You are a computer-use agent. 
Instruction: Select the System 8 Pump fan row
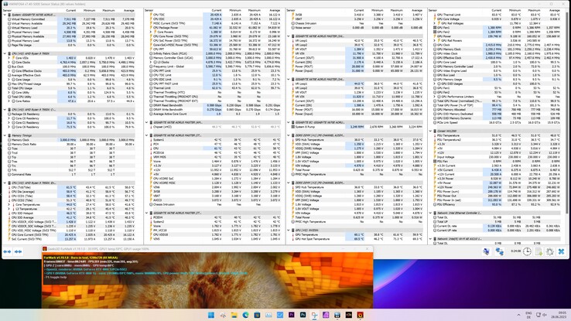pos(357,127)
